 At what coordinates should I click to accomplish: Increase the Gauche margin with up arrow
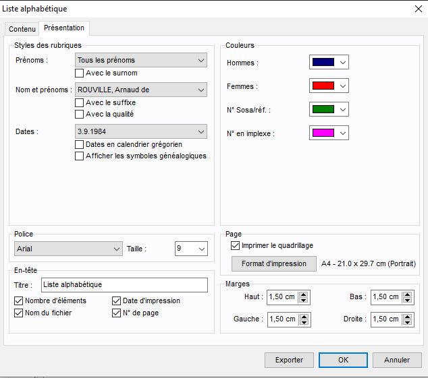(x=304, y=315)
